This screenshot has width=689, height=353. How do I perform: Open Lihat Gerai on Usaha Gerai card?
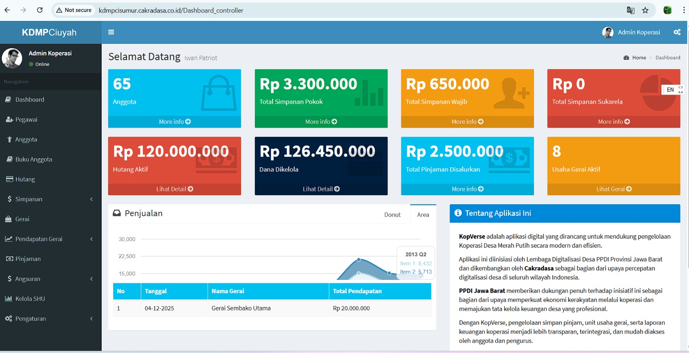(614, 189)
